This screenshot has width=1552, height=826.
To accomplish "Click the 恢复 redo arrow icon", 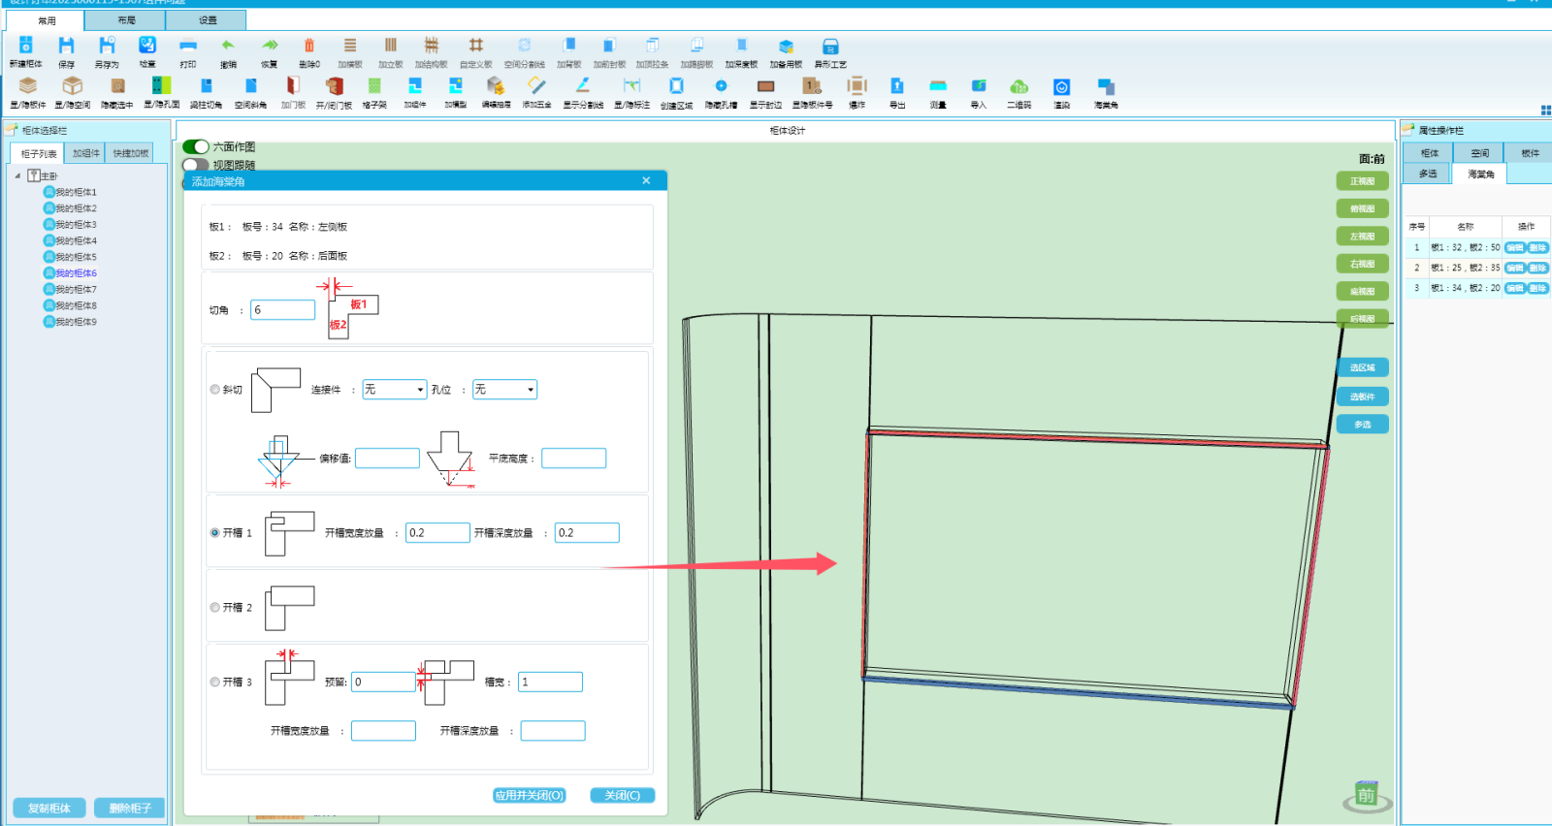I will pos(270,46).
